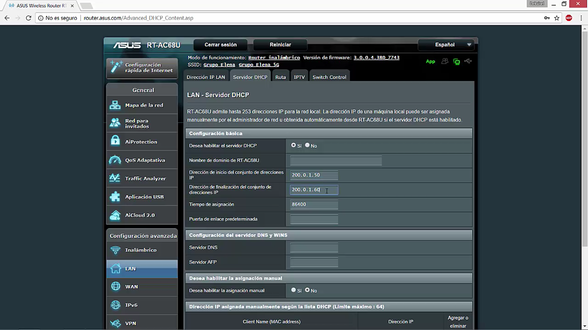This screenshot has width=588, height=330.
Task: Open QoS Adaptativa gauge icon
Action: click(x=115, y=160)
